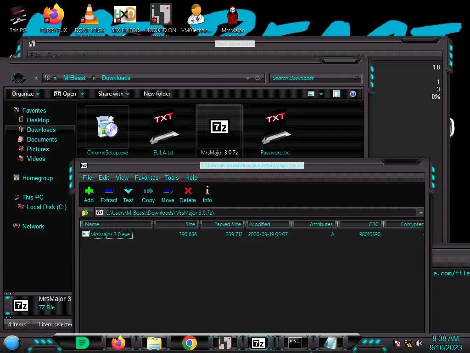The width and height of the screenshot is (470, 353).
Task: Expand the 7-Zip address path dropdown
Action: click(421, 213)
